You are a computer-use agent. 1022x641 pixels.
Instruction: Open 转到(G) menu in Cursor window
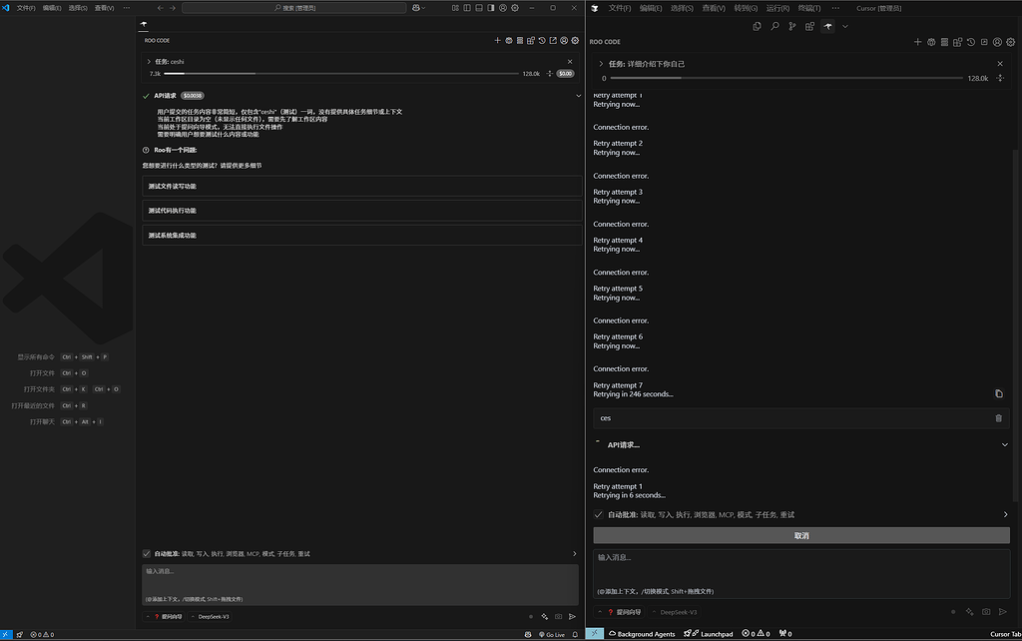tap(746, 8)
